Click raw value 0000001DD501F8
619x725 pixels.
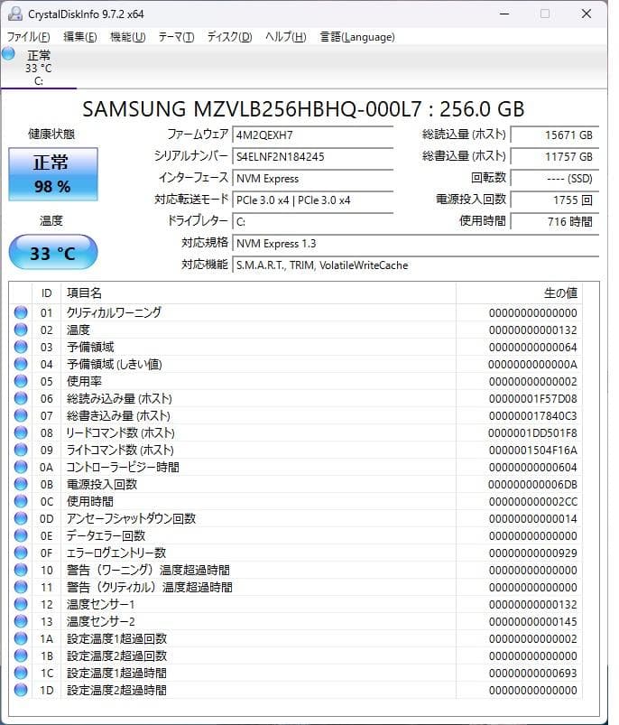point(532,432)
